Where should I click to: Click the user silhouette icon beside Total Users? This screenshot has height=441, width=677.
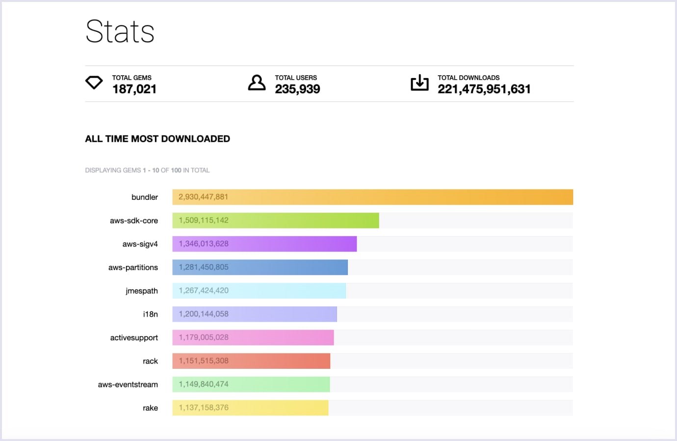(x=257, y=83)
